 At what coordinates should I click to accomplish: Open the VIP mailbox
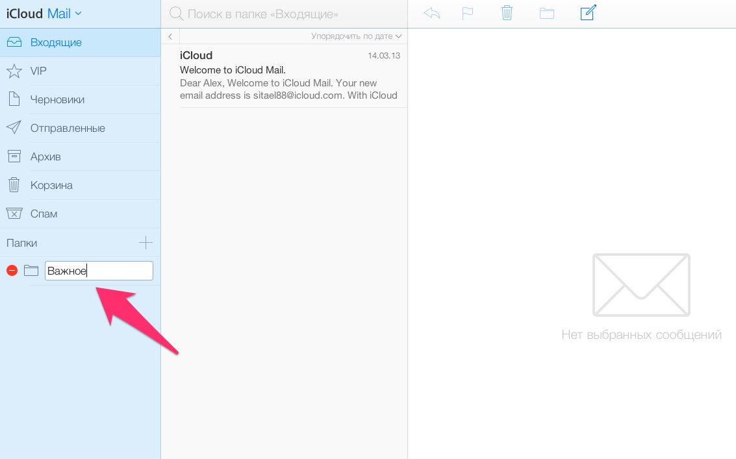tap(81, 71)
